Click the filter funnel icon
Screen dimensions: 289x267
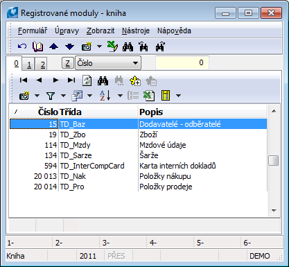51,96
